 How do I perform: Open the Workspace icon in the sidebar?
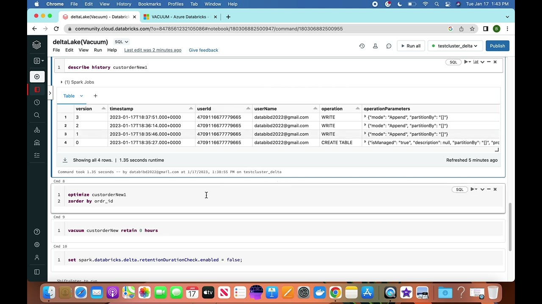pos(37,90)
